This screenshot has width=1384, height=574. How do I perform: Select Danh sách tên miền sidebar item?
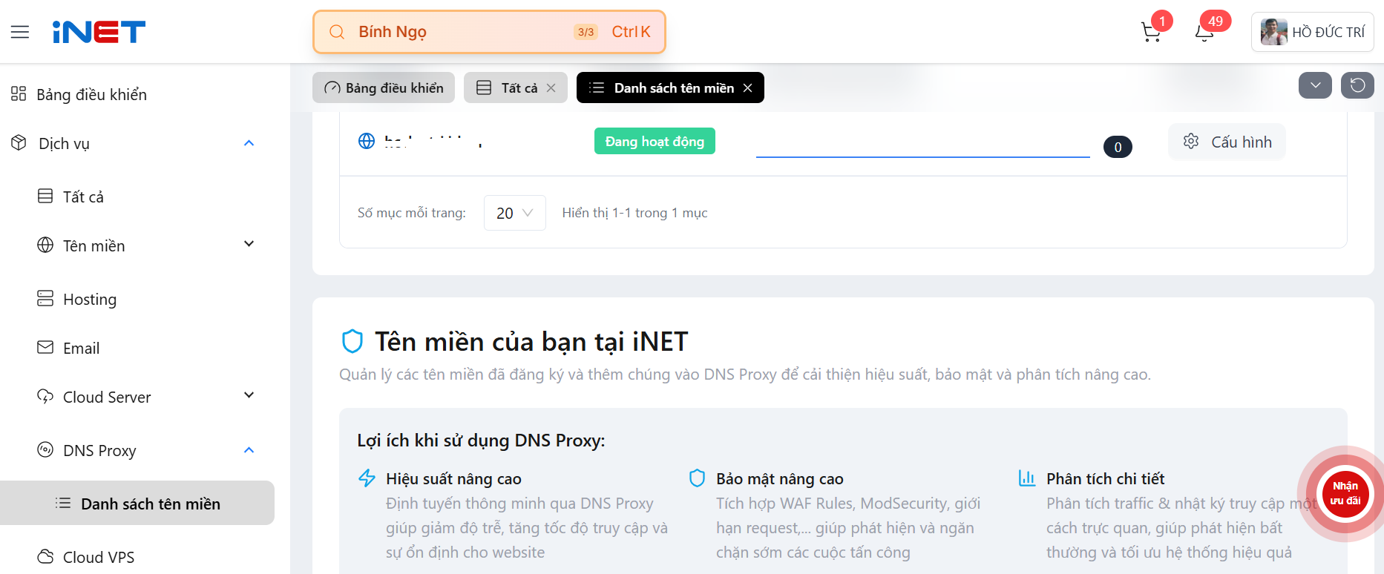click(x=137, y=504)
